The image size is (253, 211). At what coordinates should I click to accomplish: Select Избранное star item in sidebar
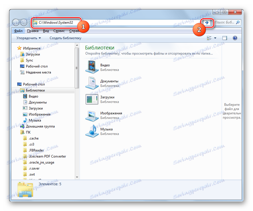click(x=32, y=48)
